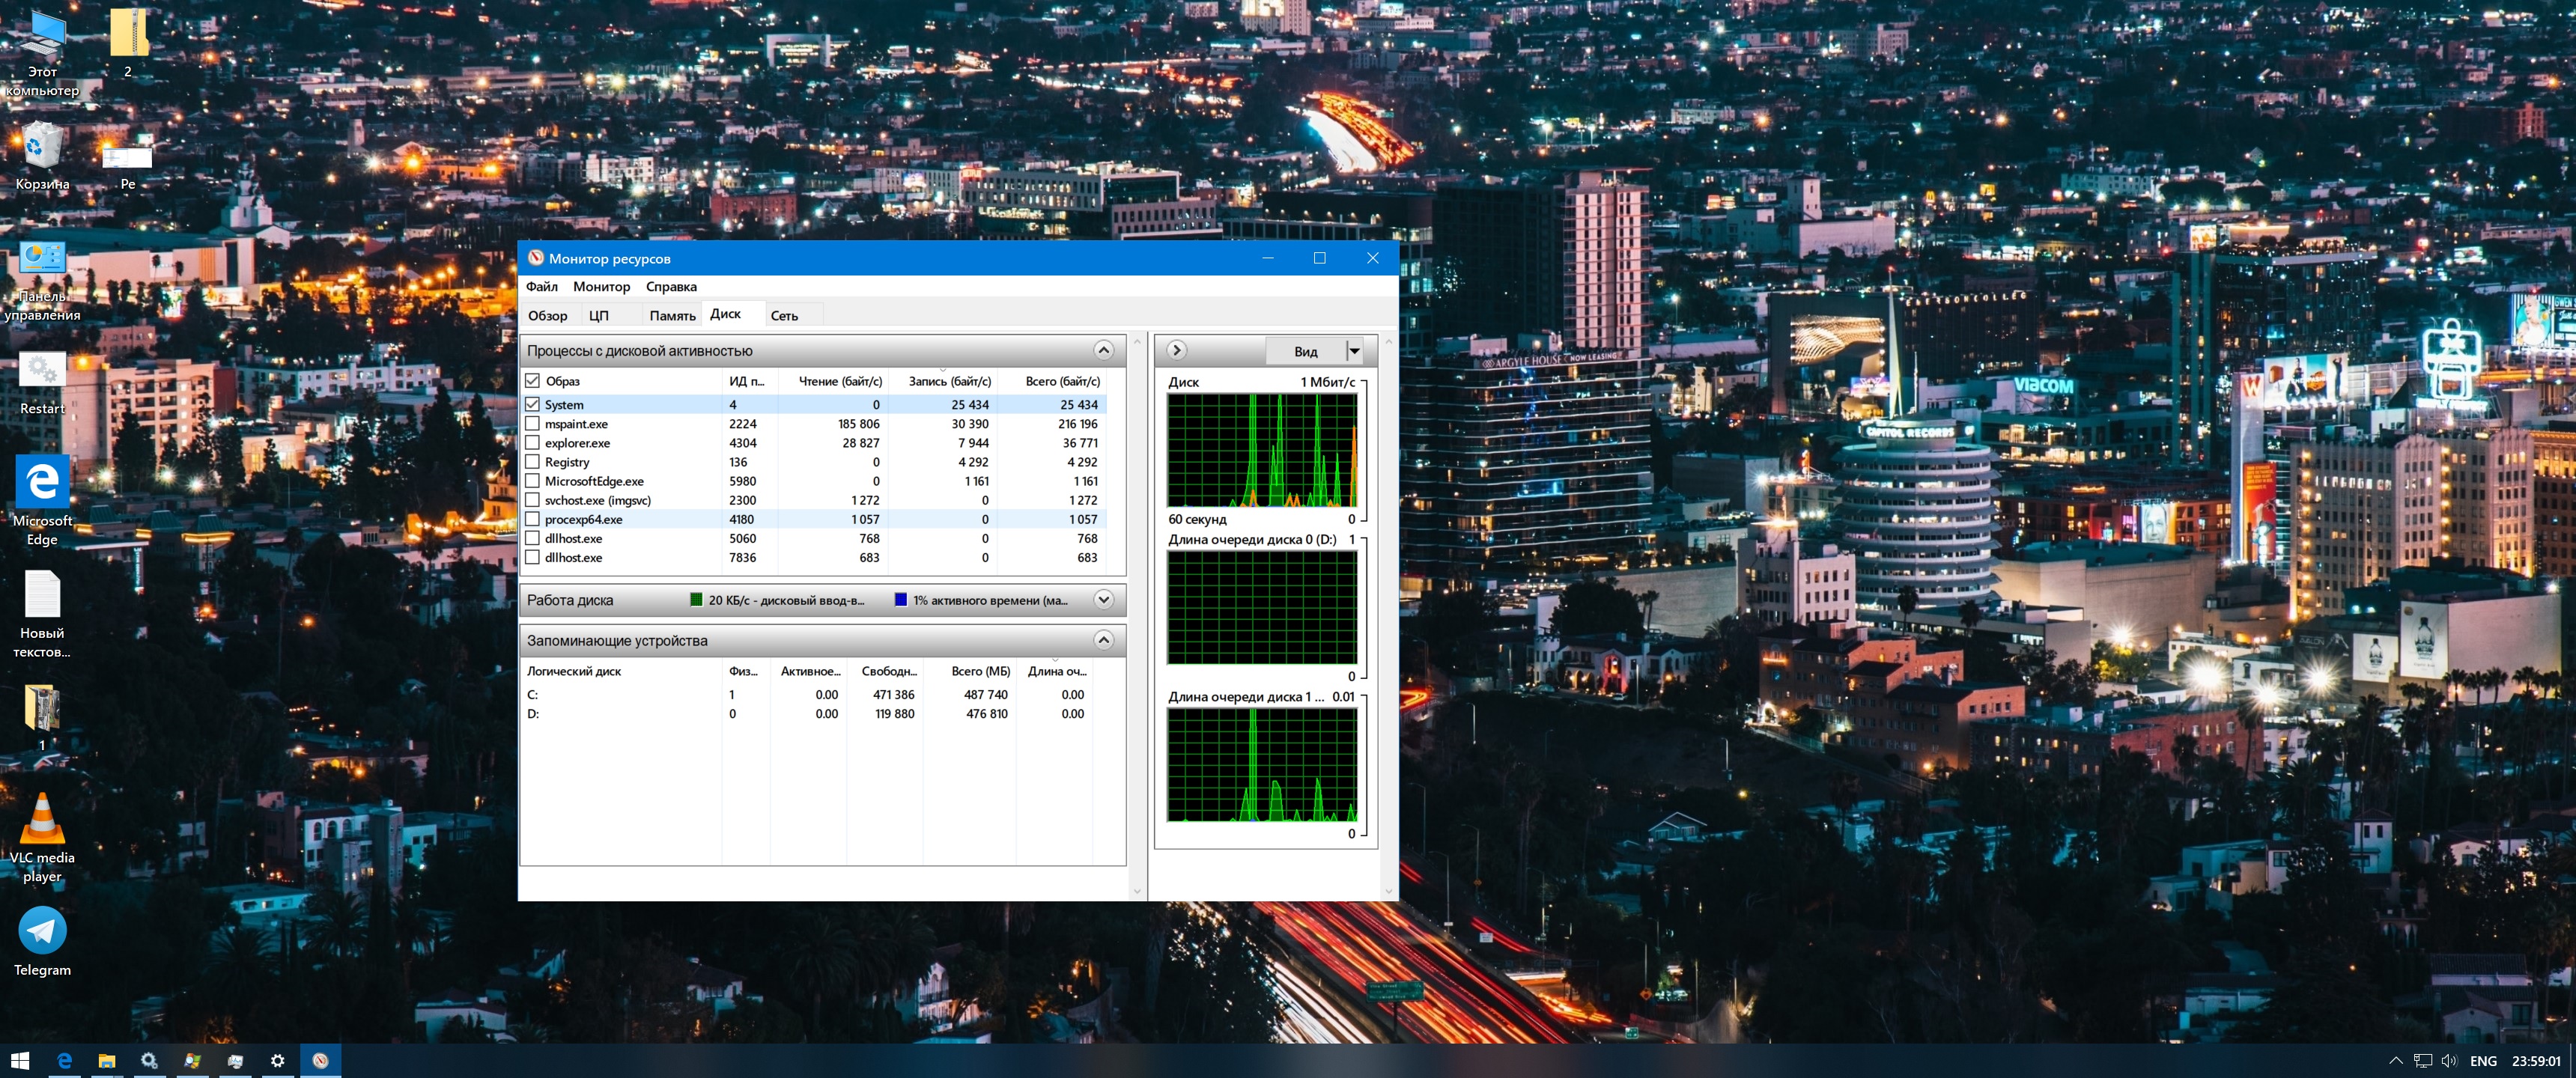
Task: Collapse the disk activity processes section
Action: (1103, 350)
